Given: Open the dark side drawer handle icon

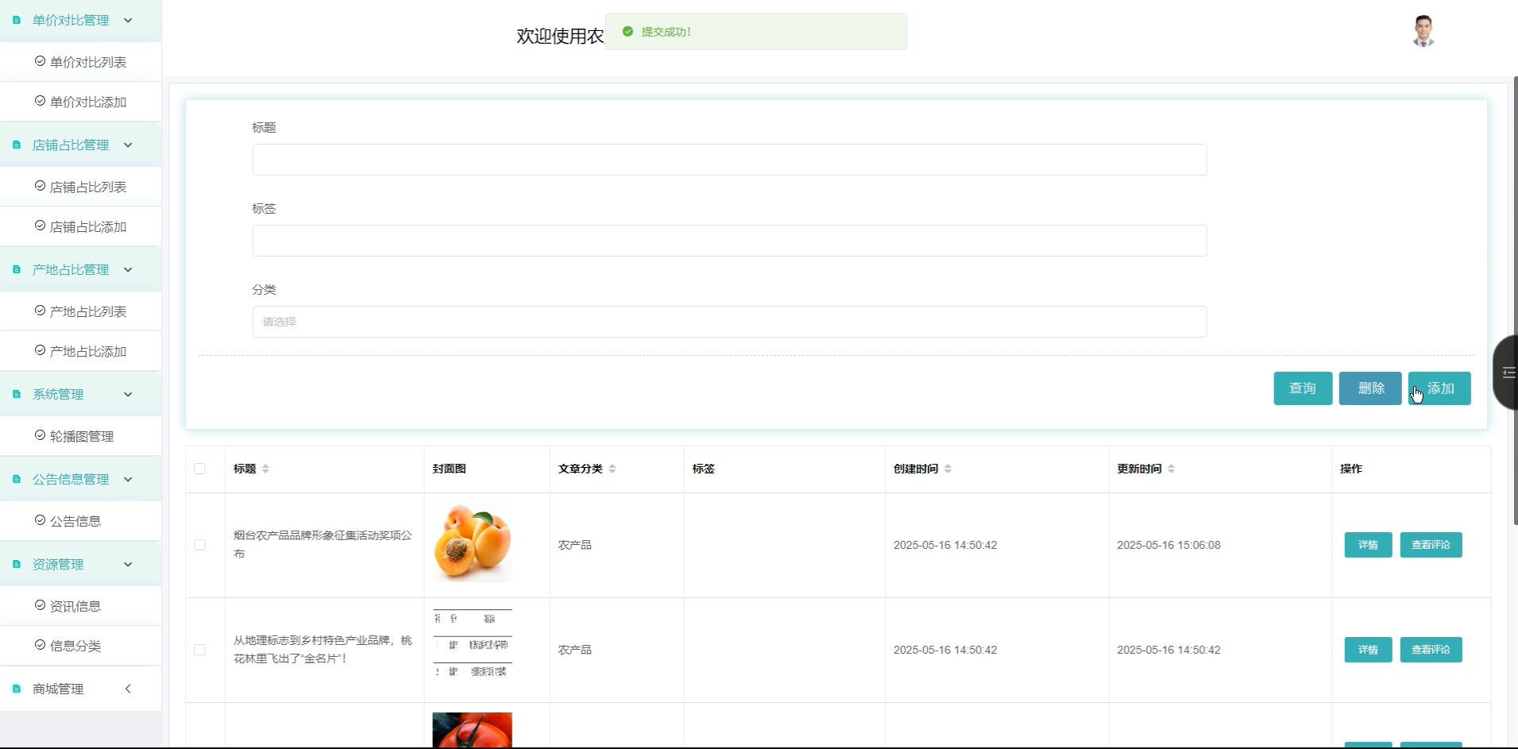Looking at the screenshot, I should (x=1508, y=373).
